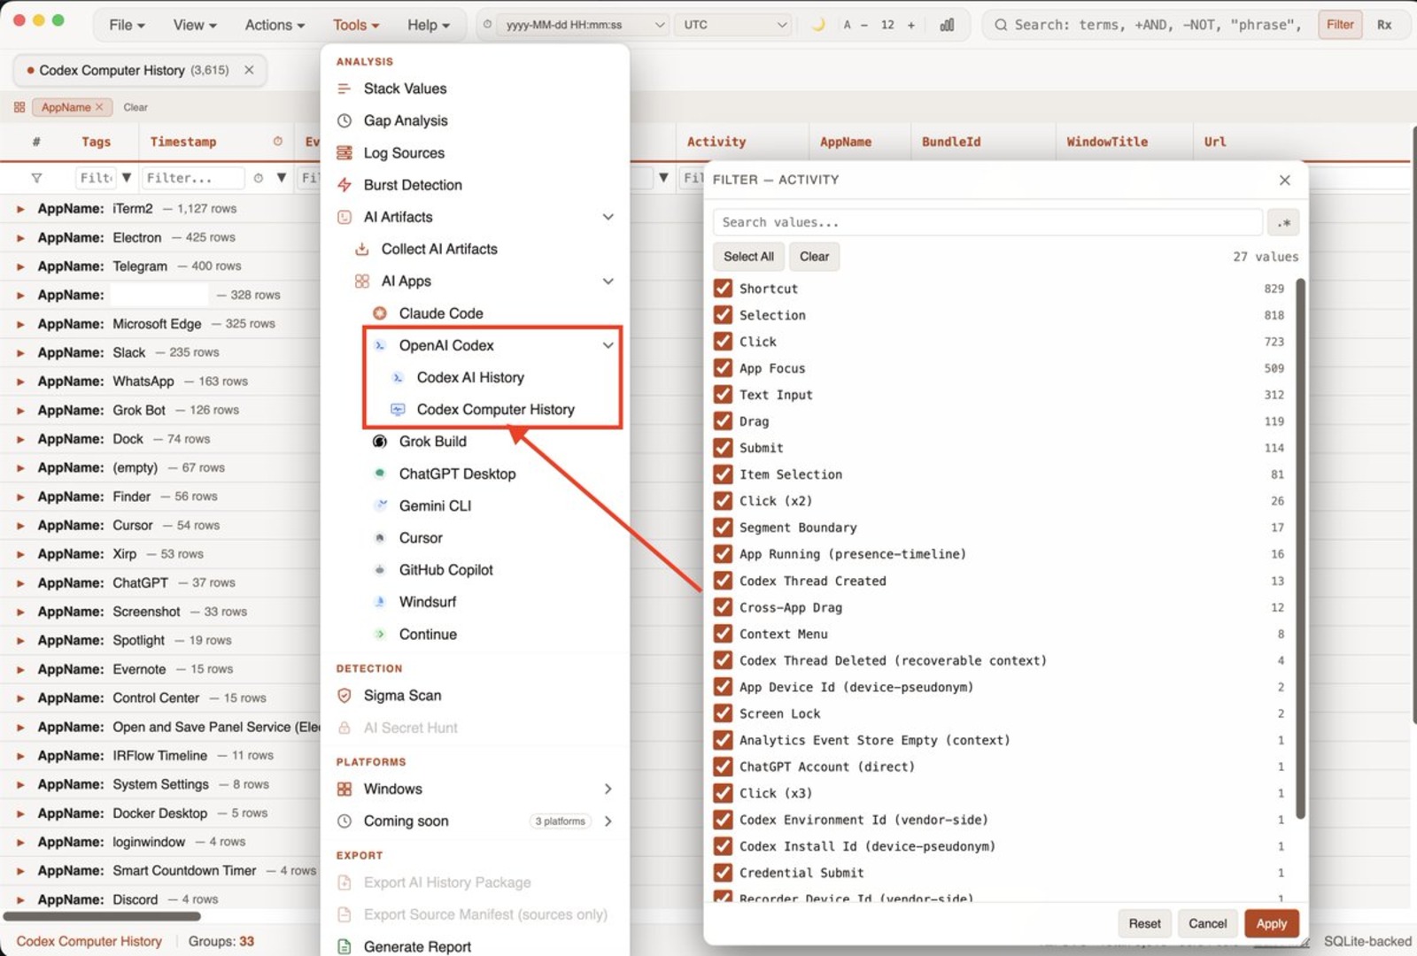Toggle the Screen Lock checkbox

pos(723,713)
